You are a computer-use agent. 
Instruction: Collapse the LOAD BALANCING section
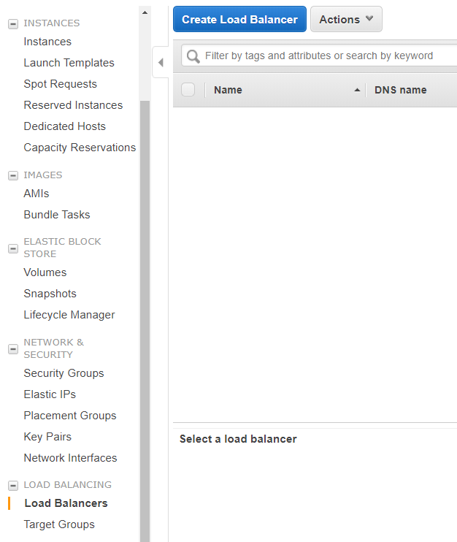(13, 485)
